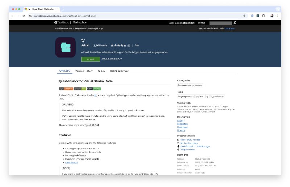Bookmark this page with star icon
The height and width of the screenshot is (187, 290).
coord(244,16)
